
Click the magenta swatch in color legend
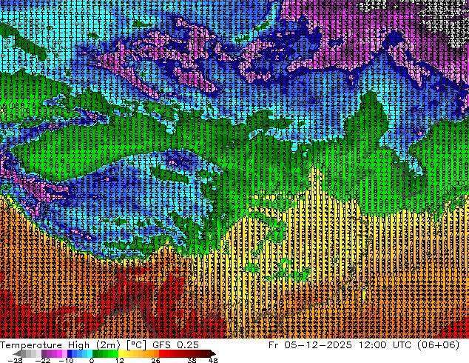click(59, 353)
